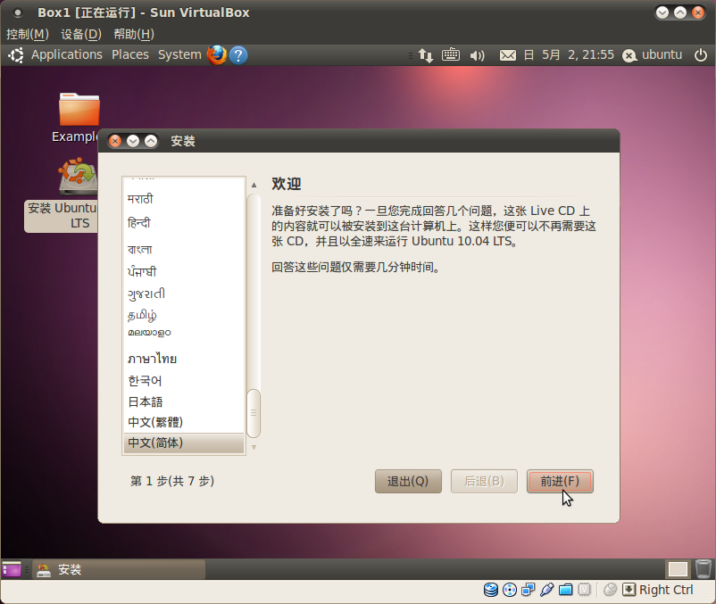Open the network connections indicator
This screenshot has width=716, height=604.
coord(426,55)
